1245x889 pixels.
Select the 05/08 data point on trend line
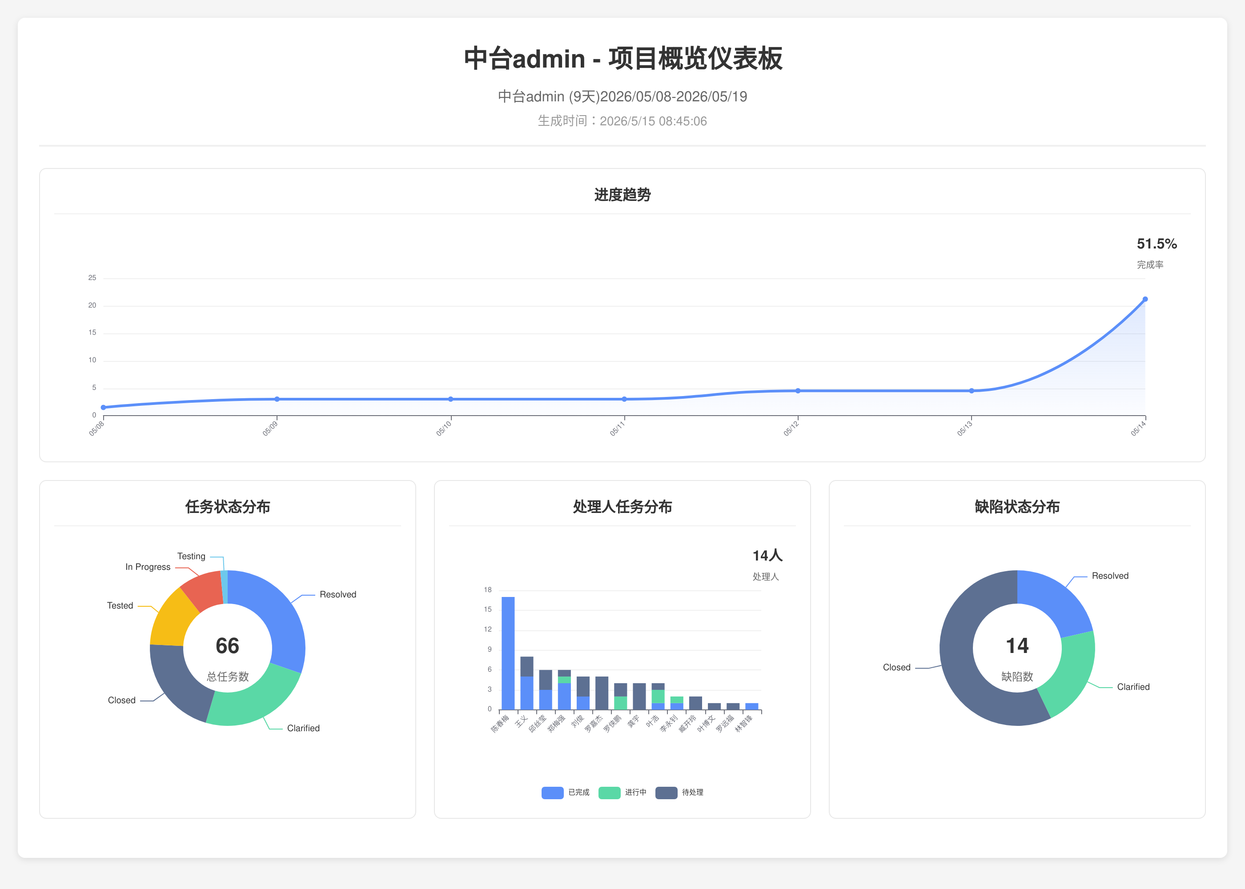point(103,407)
